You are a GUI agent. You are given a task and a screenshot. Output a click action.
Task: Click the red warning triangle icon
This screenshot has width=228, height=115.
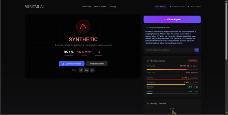pyautogui.click(x=83, y=26)
